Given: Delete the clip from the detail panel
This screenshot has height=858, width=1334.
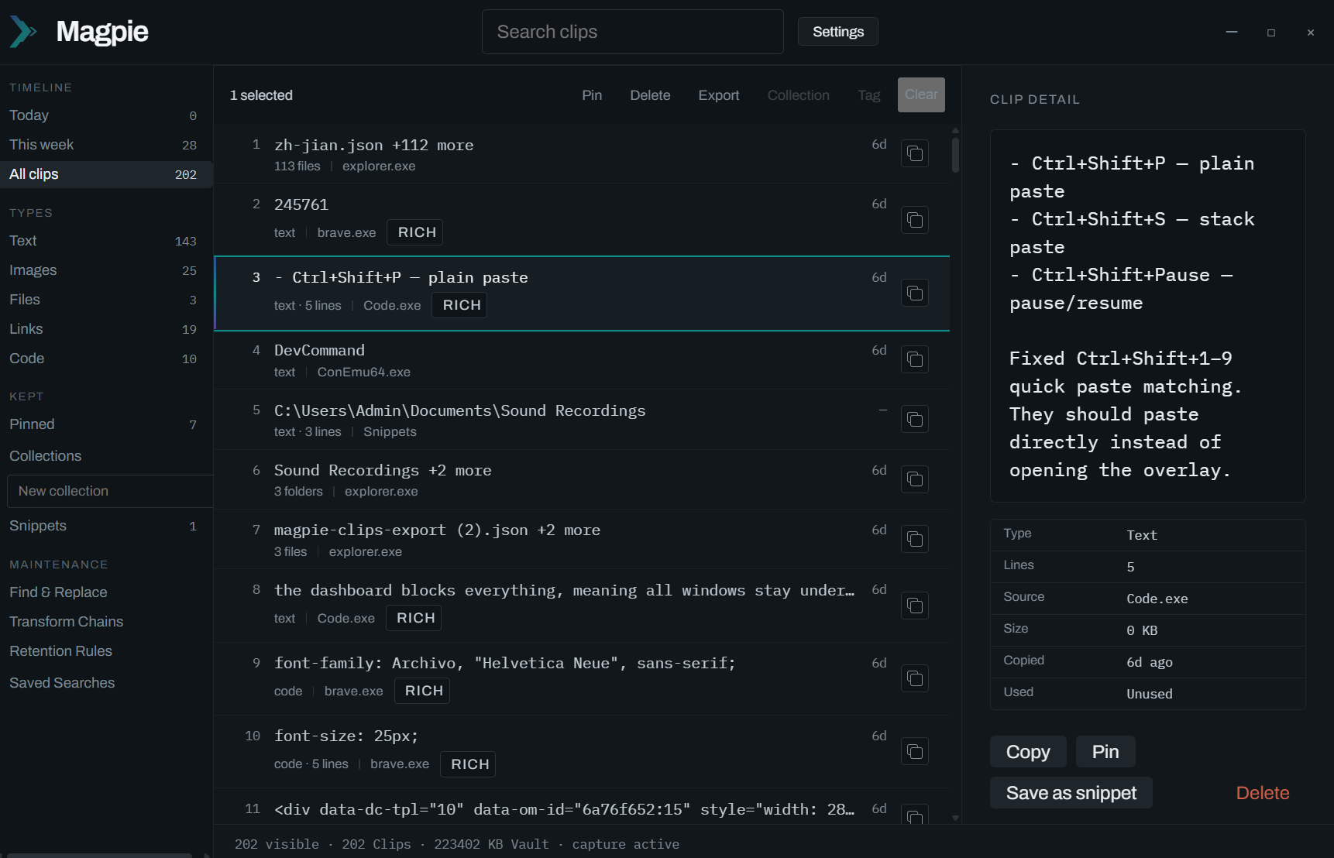Looking at the screenshot, I should [x=1263, y=793].
